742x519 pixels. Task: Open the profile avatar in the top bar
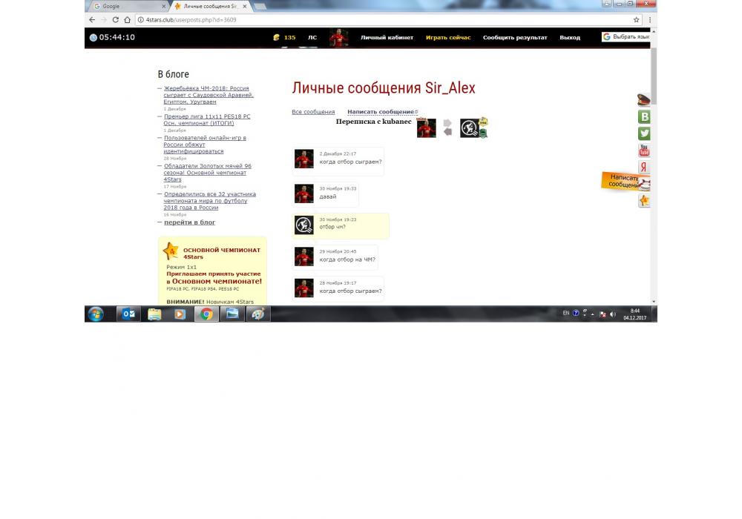(x=339, y=38)
